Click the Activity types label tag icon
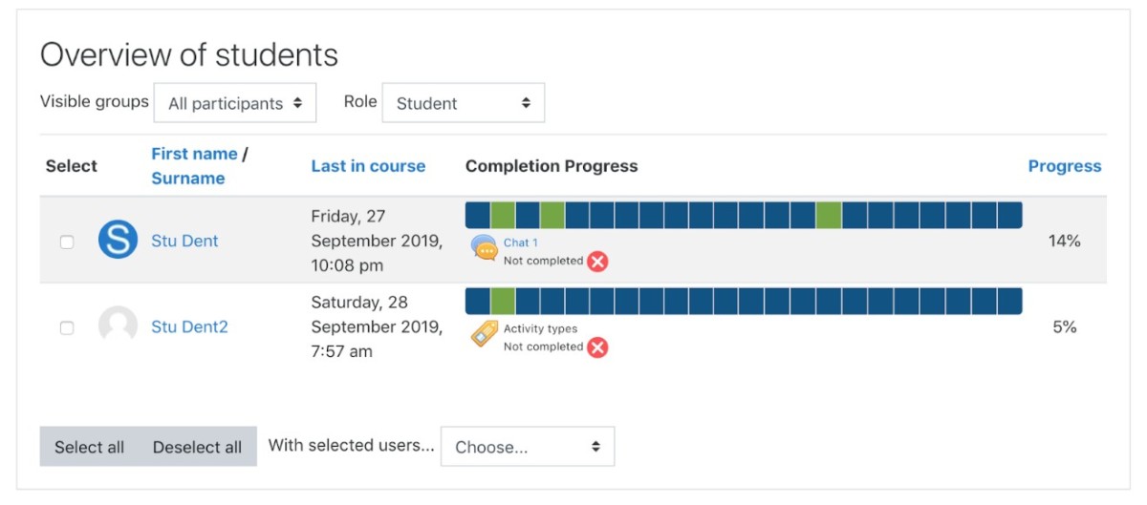This screenshot has width=1147, height=505. (484, 334)
